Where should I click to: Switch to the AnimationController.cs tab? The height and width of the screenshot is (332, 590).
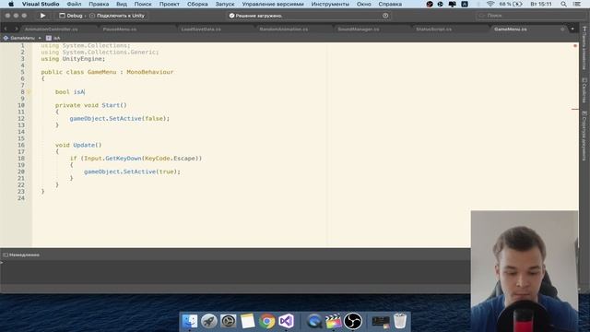(52, 29)
